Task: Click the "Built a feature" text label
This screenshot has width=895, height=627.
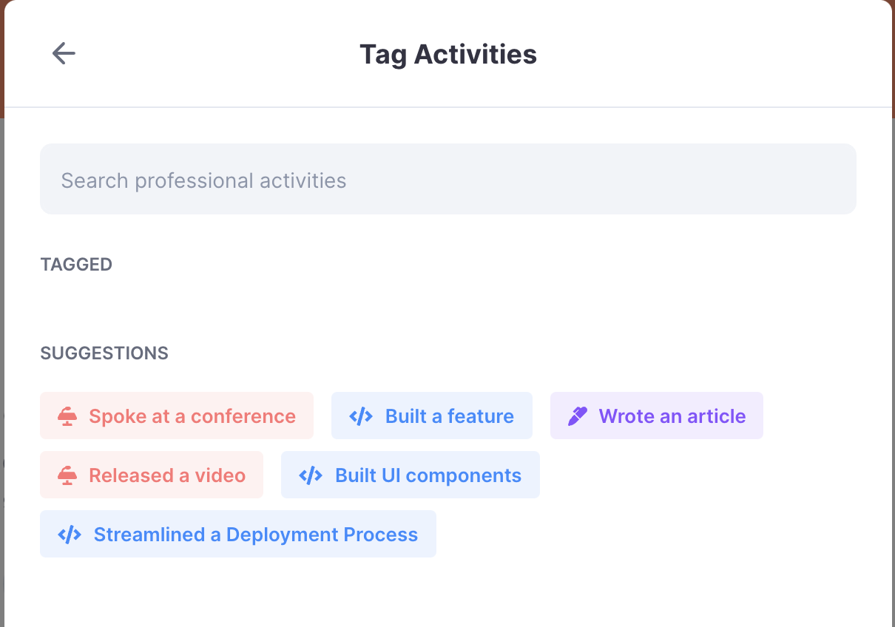Action: tap(448, 416)
